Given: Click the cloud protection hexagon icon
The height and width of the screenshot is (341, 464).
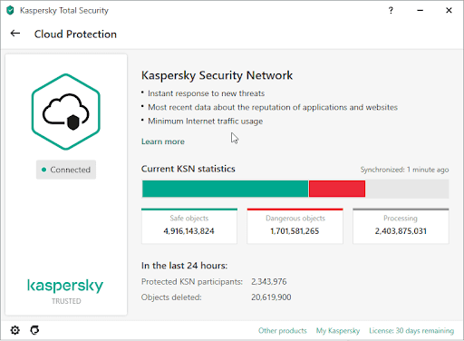Looking at the screenshot, I should pos(66,112).
